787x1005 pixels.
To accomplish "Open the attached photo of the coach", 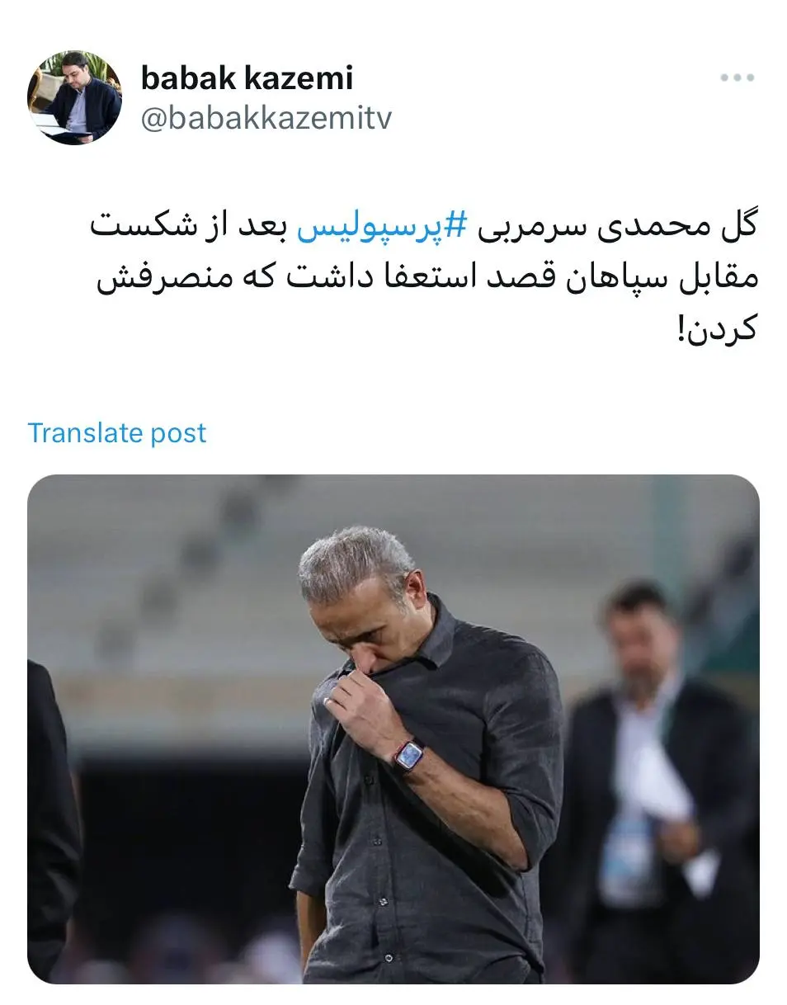I will [x=393, y=729].
